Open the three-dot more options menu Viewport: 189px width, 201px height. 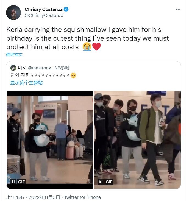click(x=178, y=9)
